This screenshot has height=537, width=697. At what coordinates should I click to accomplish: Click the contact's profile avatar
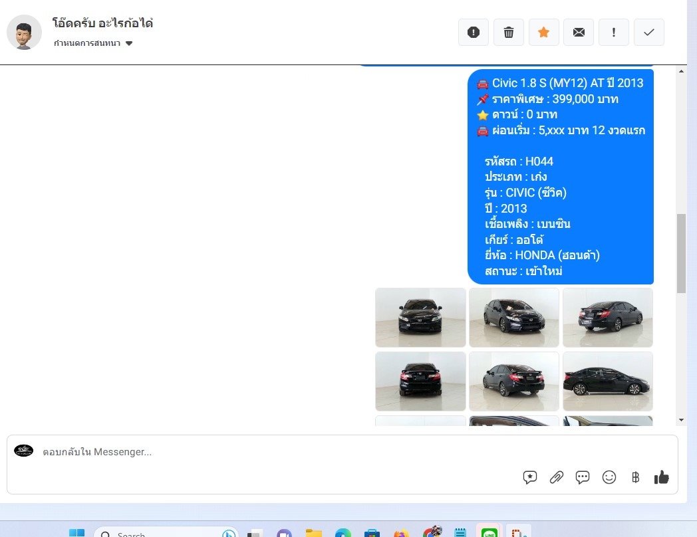point(24,32)
